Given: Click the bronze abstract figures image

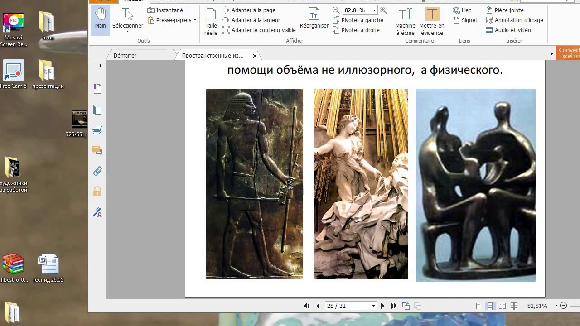Looking at the screenshot, I should point(476,185).
